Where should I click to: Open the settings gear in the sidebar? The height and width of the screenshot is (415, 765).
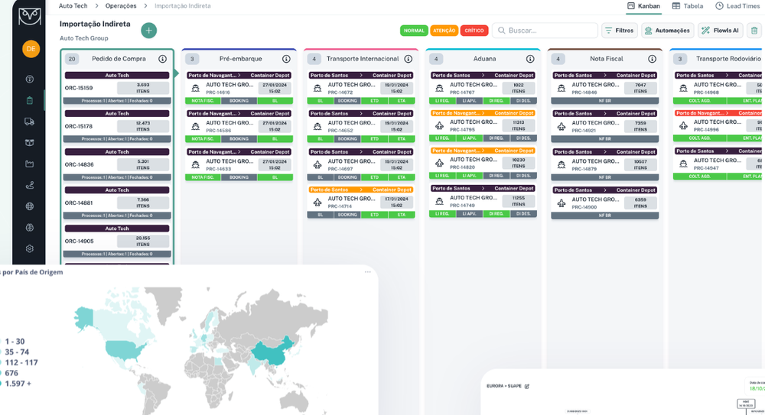click(29, 248)
